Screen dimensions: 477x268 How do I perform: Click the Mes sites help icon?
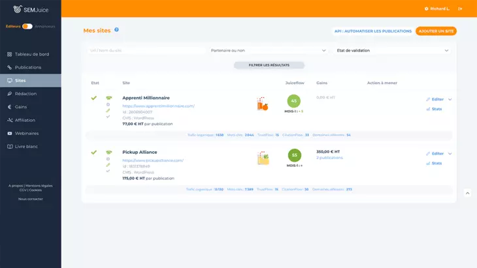pyautogui.click(x=116, y=30)
